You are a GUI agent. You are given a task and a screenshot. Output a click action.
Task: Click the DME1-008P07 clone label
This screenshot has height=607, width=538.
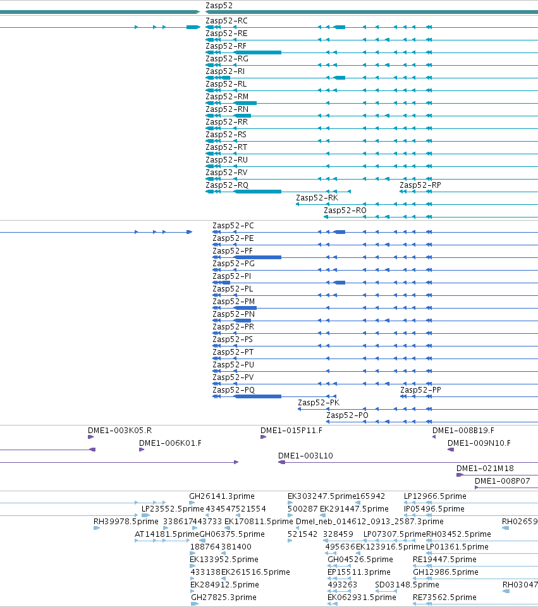pyautogui.click(x=503, y=481)
